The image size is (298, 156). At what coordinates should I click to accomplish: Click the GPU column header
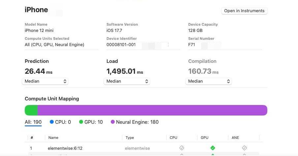tap(204, 138)
